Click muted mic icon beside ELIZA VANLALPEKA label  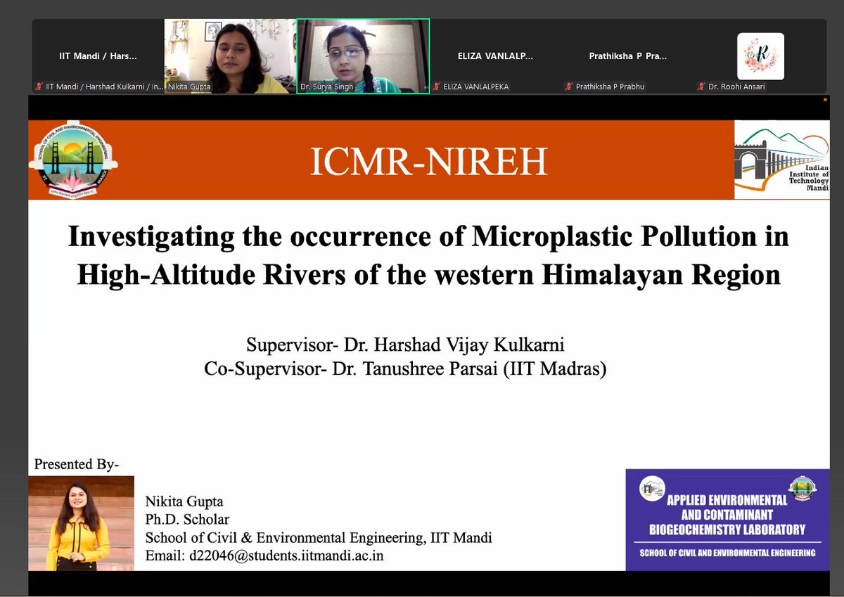tap(437, 87)
